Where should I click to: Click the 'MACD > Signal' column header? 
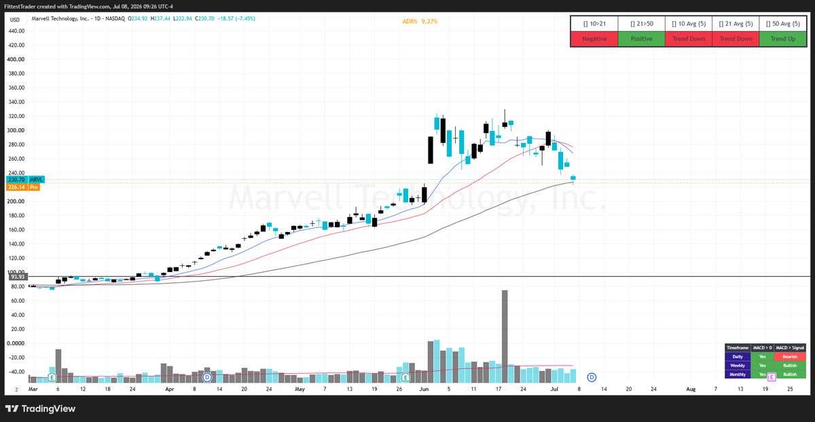pos(790,347)
